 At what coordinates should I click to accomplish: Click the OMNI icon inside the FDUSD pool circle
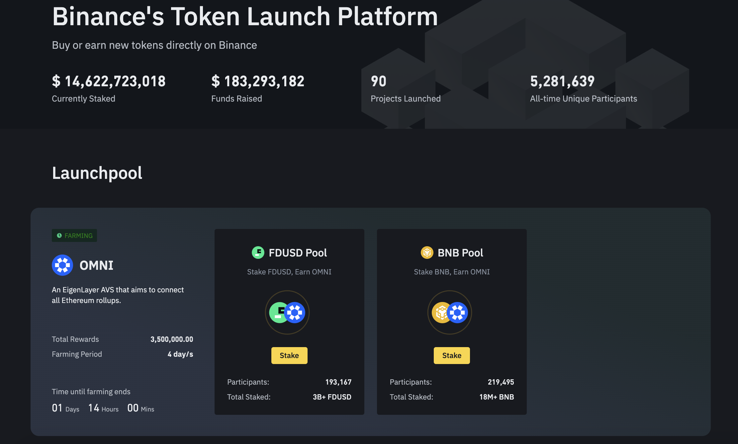(296, 312)
